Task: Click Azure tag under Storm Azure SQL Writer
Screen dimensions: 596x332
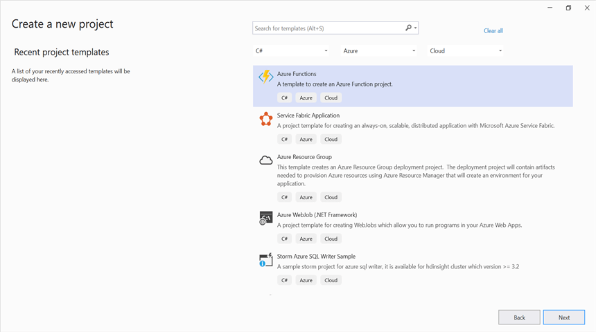Action: click(306, 280)
